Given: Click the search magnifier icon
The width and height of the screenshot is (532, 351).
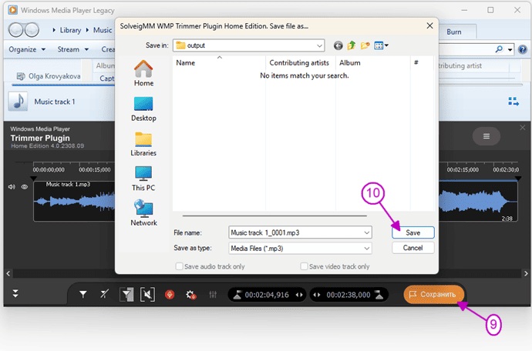Looking at the screenshot, I should [x=499, y=49].
